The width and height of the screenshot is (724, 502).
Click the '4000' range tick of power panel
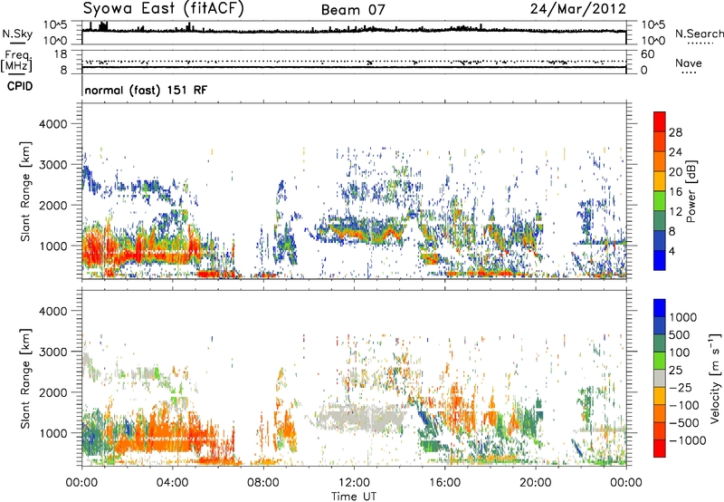[53, 124]
